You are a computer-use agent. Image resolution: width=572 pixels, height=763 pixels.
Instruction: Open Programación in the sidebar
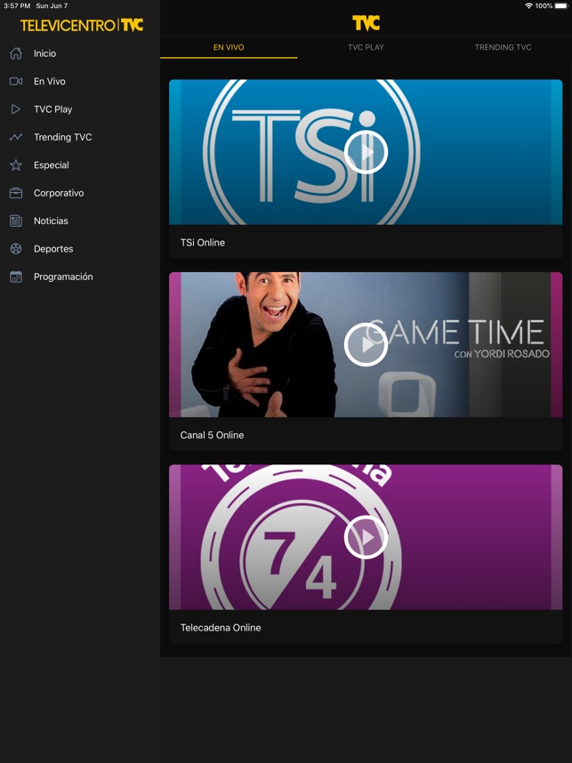(x=80, y=277)
